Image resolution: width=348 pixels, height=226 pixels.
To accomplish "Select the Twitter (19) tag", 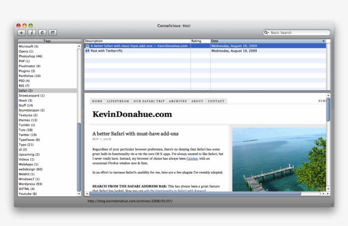I will tap(47, 135).
